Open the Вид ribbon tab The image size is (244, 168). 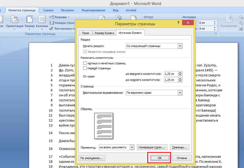pos(116,10)
